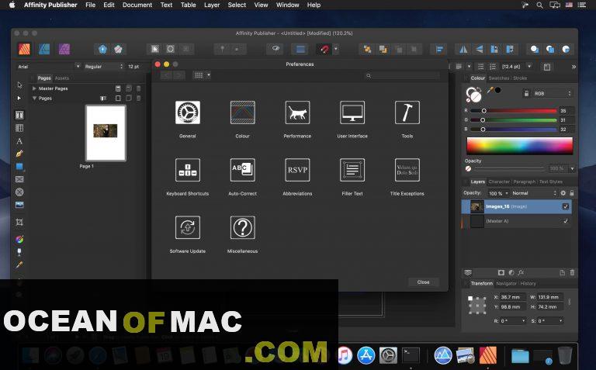This screenshot has height=370, width=596.
Task: Select the Move tool arrow
Action: point(19,85)
